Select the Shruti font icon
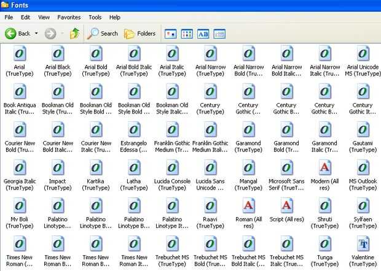 [324, 205]
